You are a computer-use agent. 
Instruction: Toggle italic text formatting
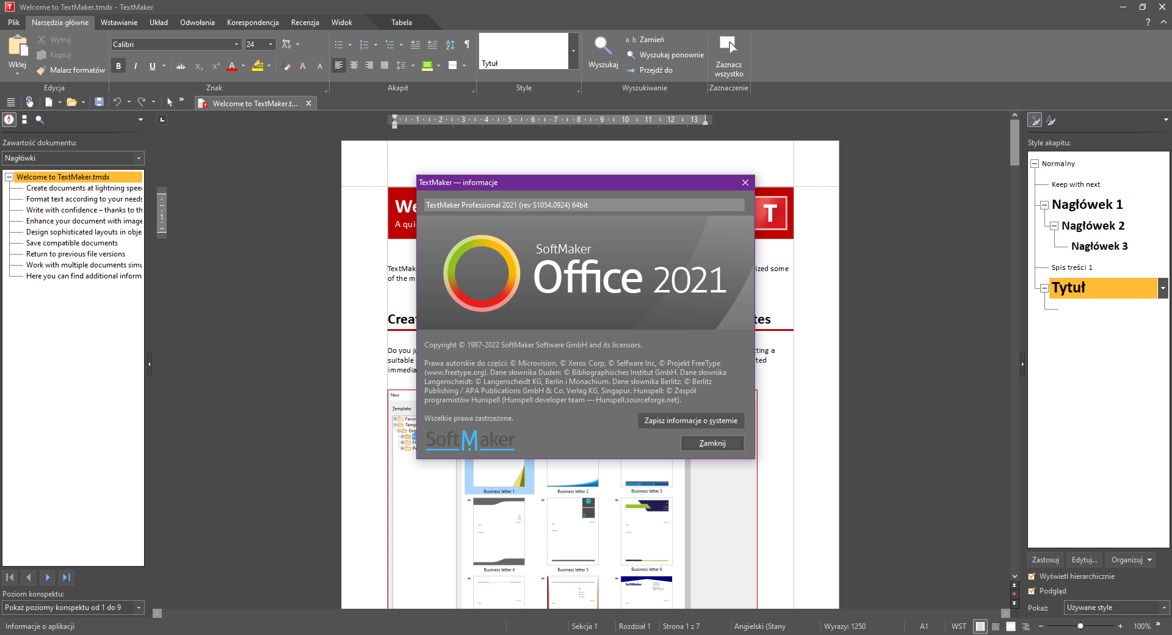pyautogui.click(x=136, y=66)
